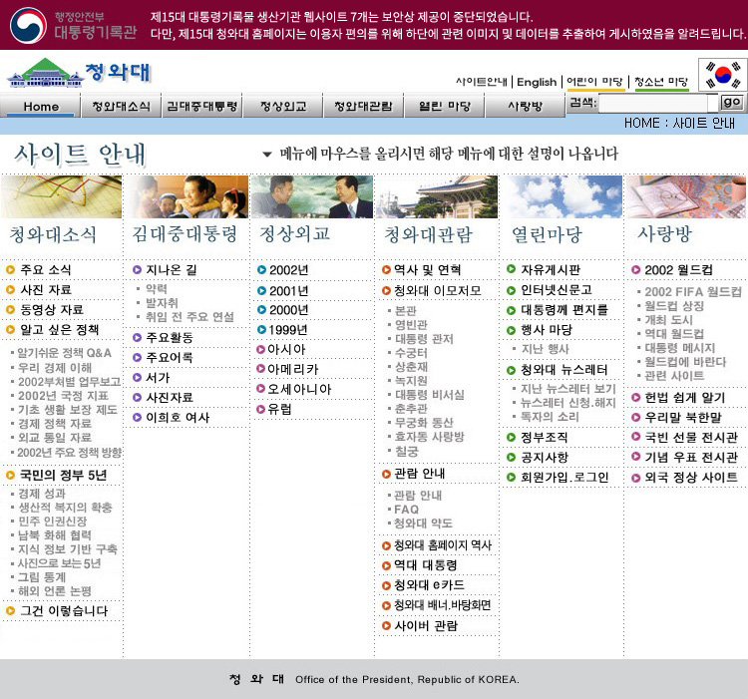Open 대통령께 편지를 link
The width and height of the screenshot is (748, 699).
click(x=563, y=310)
